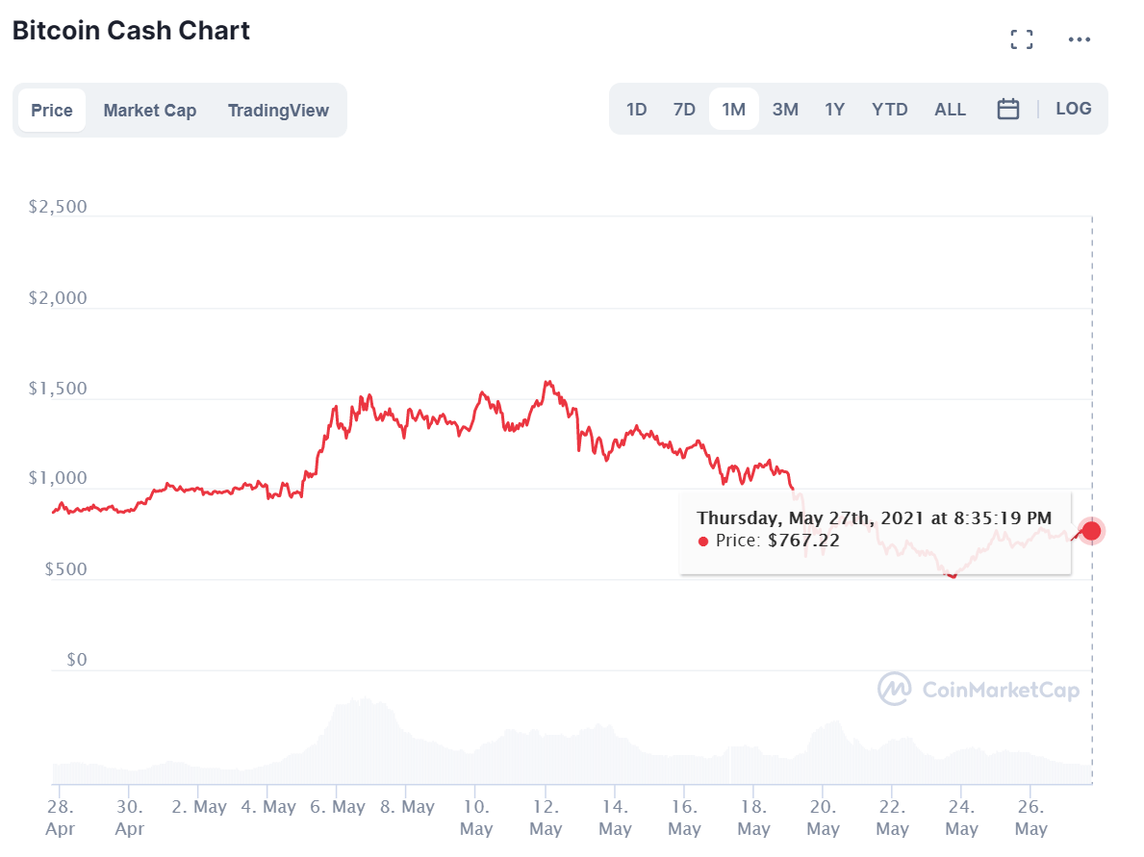Select the 1D time range
1144x857 pixels.
click(x=637, y=109)
